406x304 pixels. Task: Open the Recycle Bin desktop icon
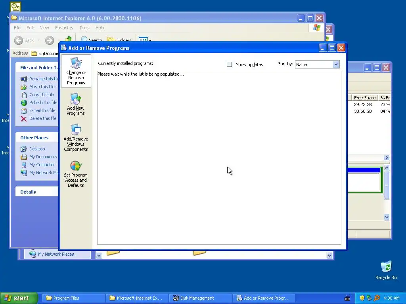(x=386, y=270)
